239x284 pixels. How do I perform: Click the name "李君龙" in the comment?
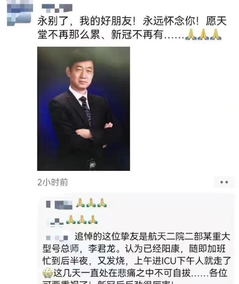102,249
